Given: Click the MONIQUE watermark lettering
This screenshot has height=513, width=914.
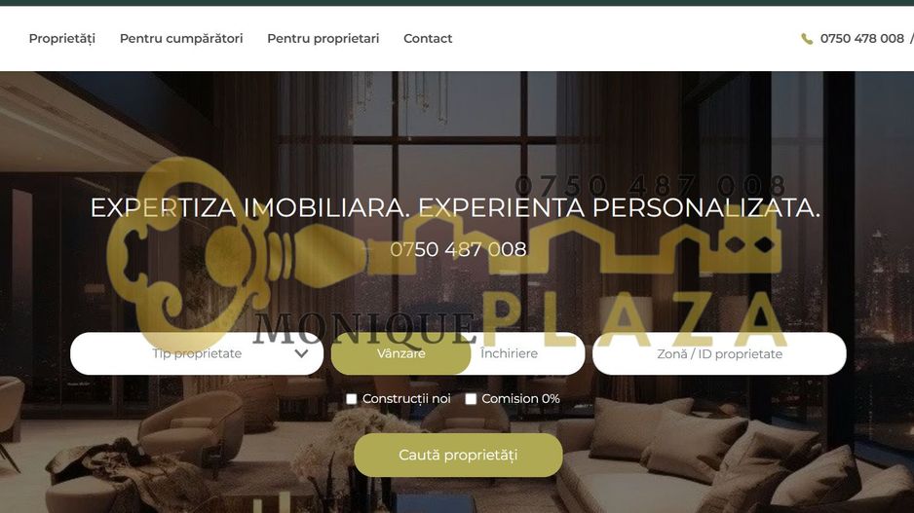Looking at the screenshot, I should pyautogui.click(x=364, y=328).
